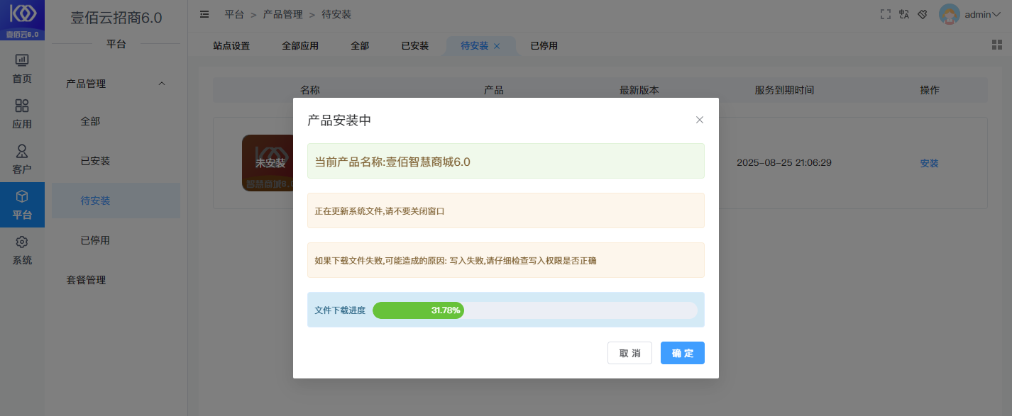The image size is (1012, 416).
Task: Select 平台 in the left sidebar
Action: pos(22,205)
